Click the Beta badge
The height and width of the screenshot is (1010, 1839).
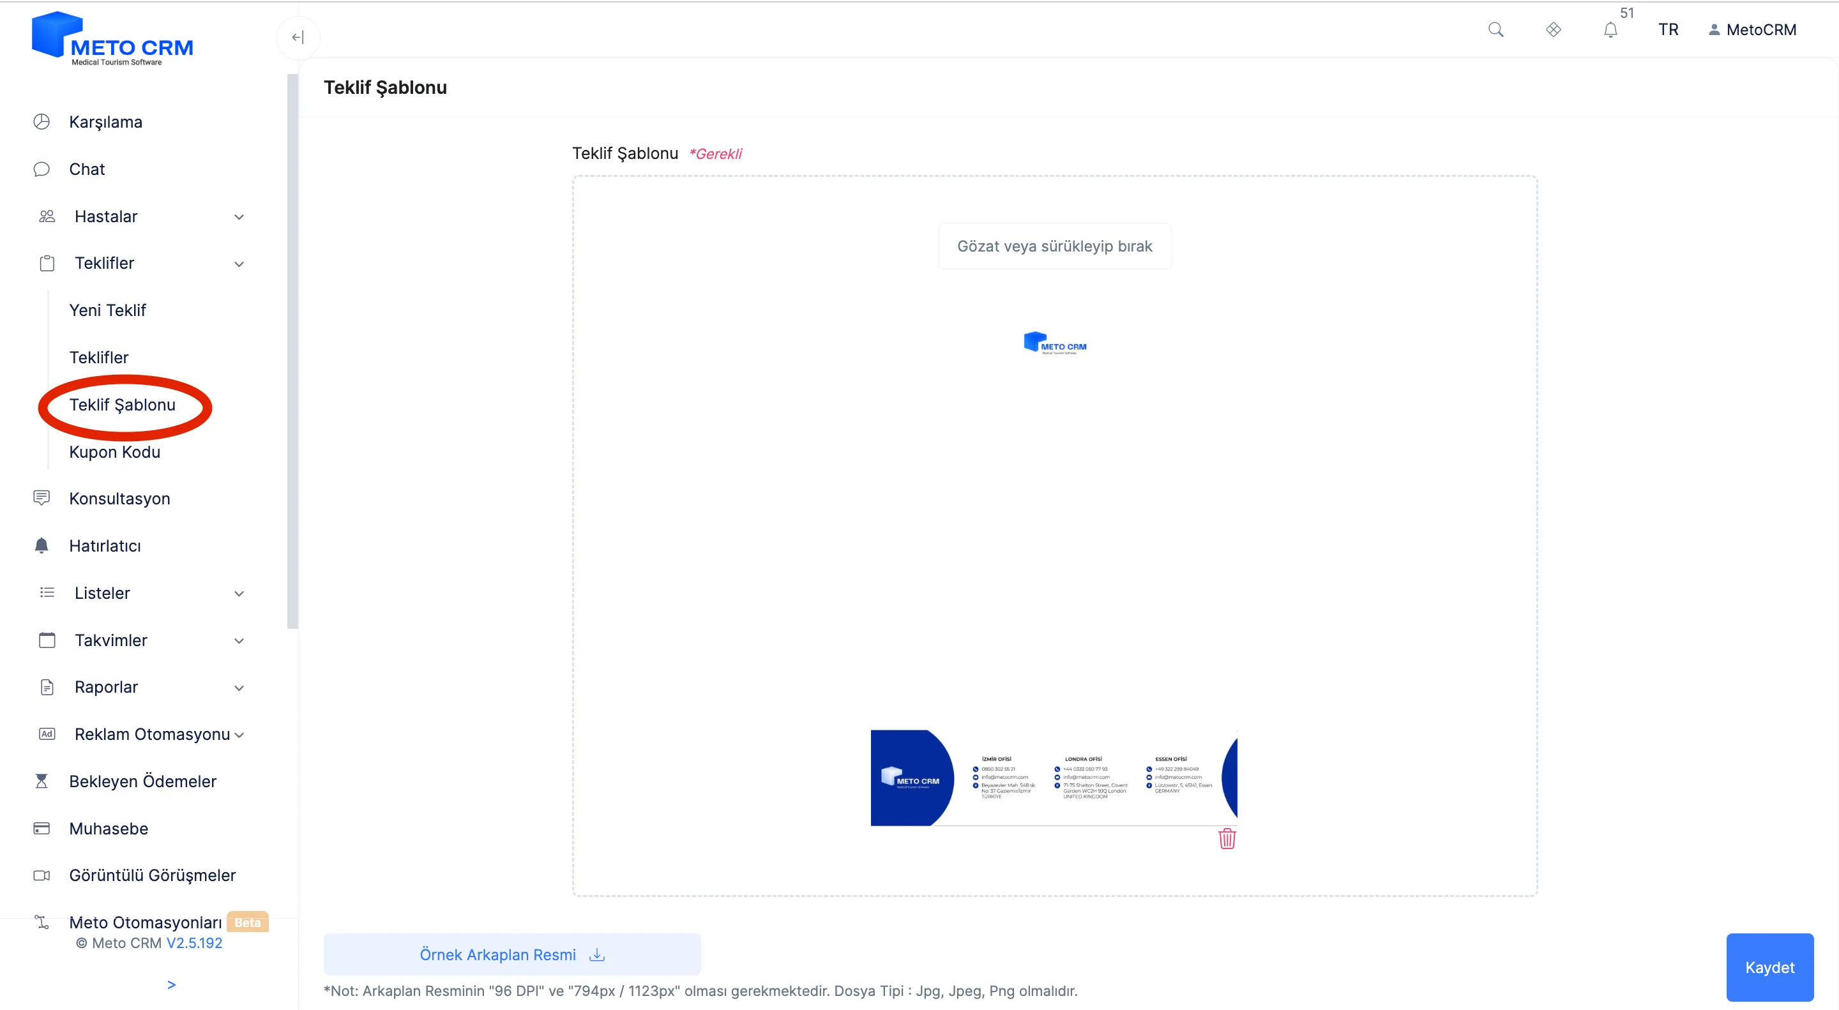(247, 922)
